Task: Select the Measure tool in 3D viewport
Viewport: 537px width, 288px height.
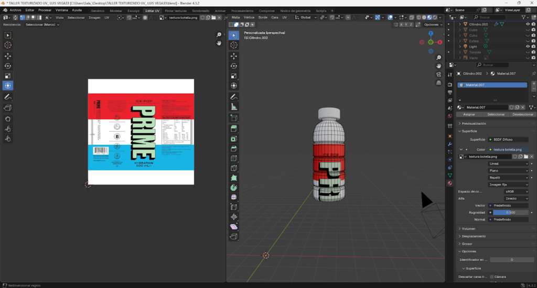Action: tap(234, 107)
